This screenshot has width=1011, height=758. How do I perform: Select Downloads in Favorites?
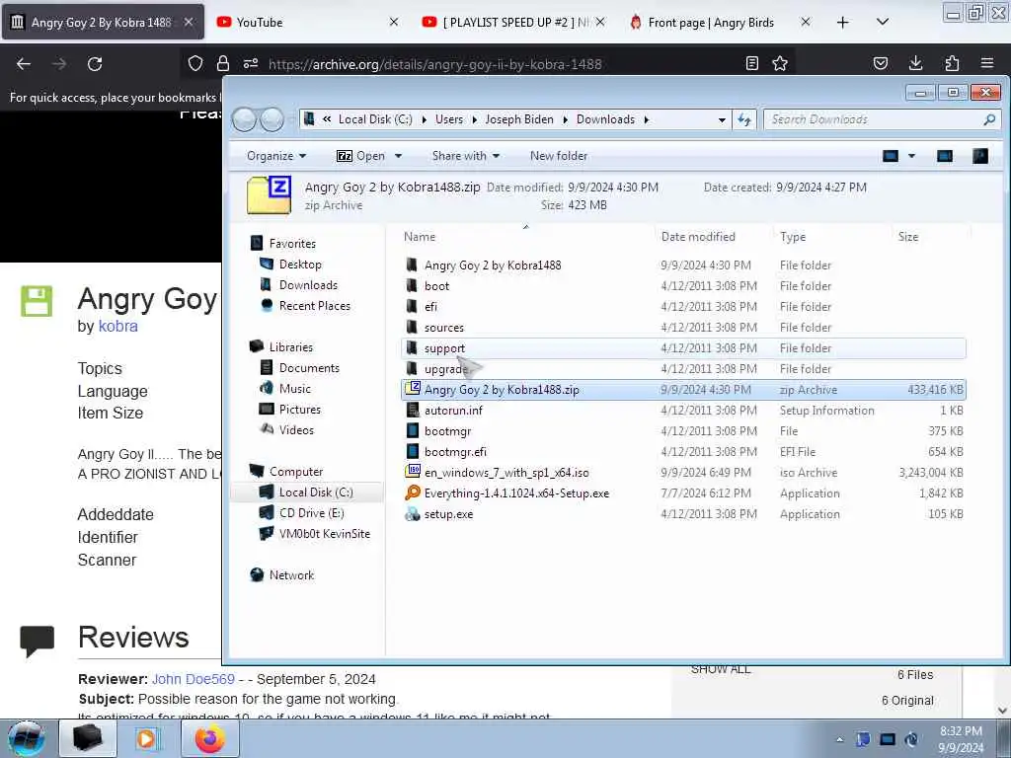308,285
